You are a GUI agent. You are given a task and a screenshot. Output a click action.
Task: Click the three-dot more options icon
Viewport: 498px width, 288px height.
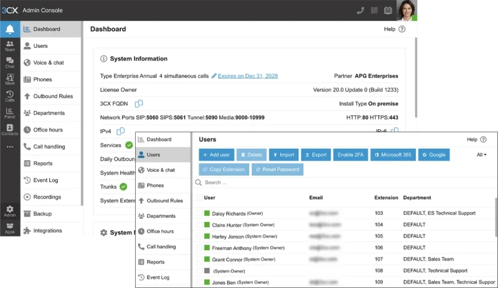point(10,146)
